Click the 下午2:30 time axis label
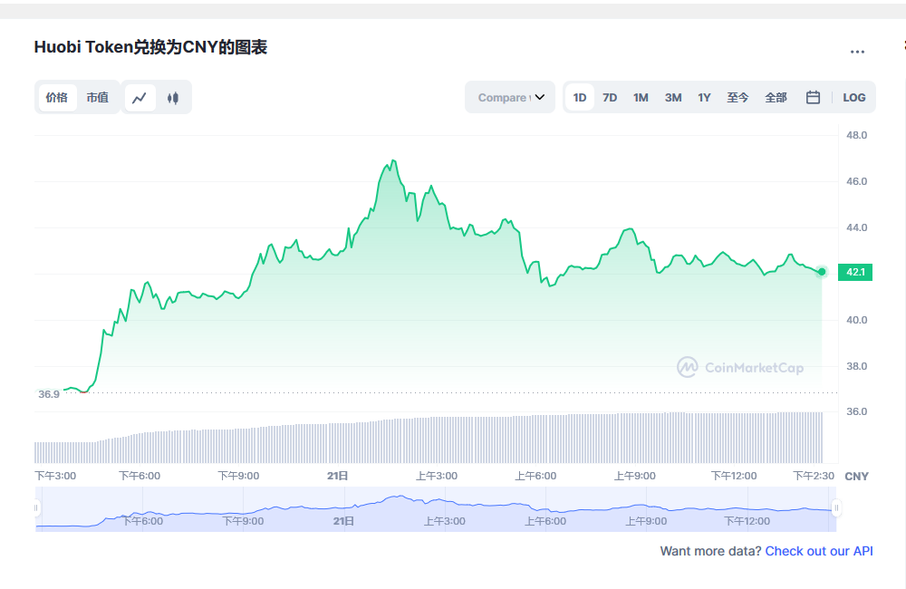The image size is (906, 589). tap(814, 476)
